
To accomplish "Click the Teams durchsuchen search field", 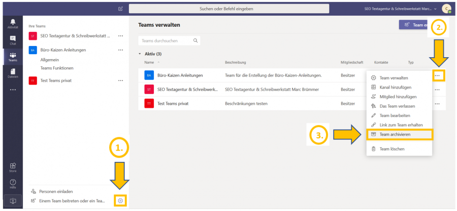I will pyautogui.click(x=169, y=40).
